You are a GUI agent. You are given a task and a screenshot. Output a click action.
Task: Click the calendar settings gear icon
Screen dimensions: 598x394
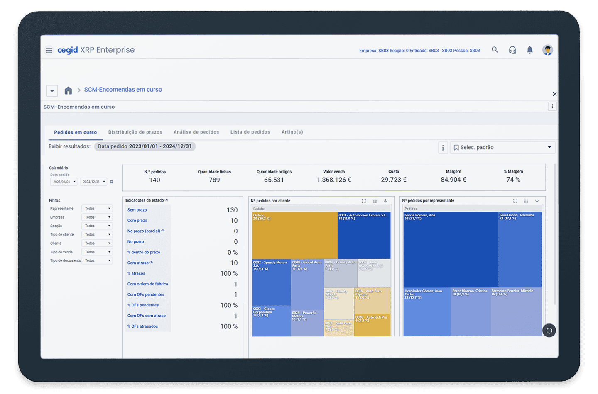pyautogui.click(x=111, y=182)
